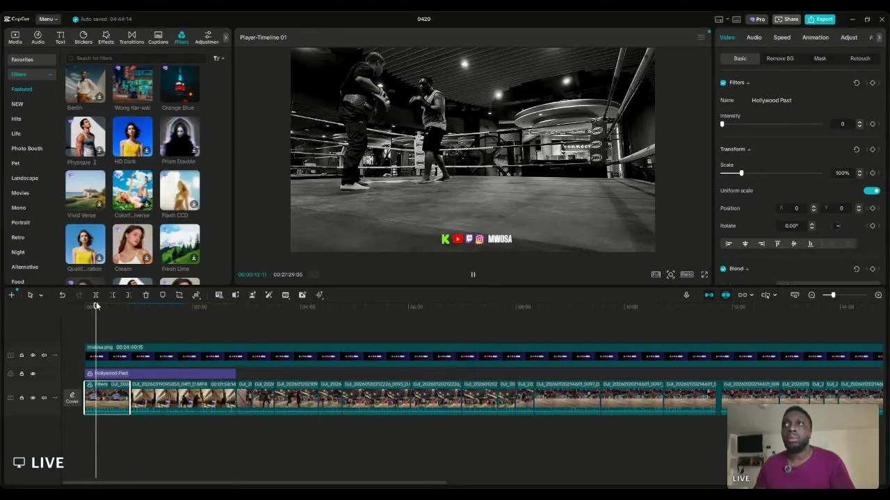Add keyframe for Intensity
Screen dimensions: 890x500
point(873,124)
